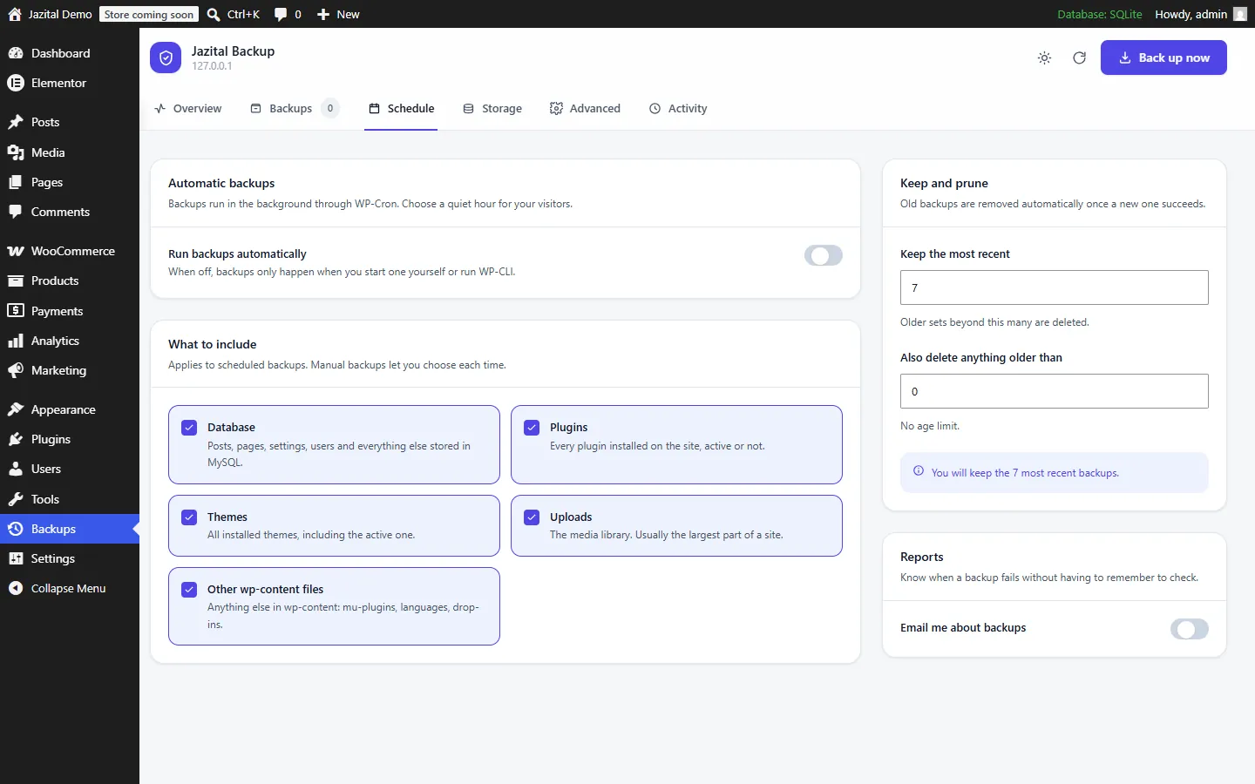Uncheck the Other wp-content files checkbox

tap(189, 590)
